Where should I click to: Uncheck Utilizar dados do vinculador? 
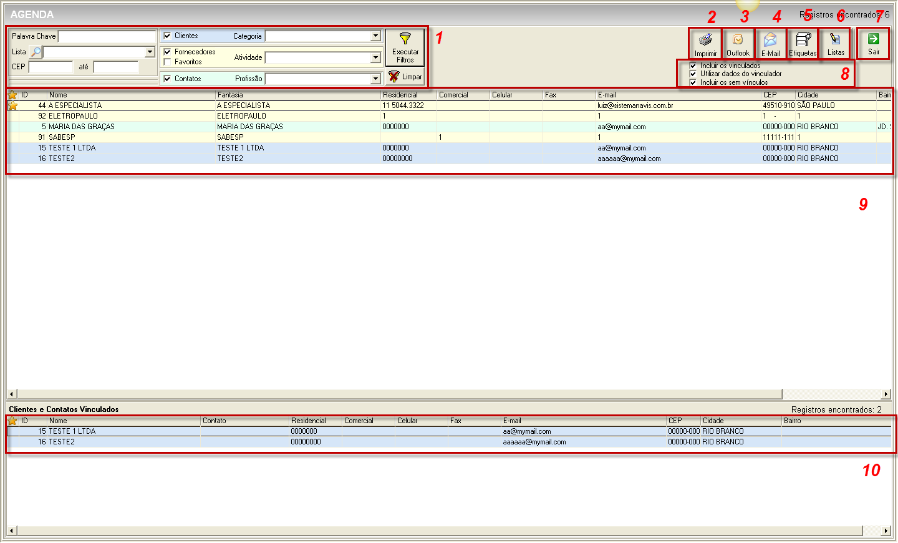tap(693, 74)
